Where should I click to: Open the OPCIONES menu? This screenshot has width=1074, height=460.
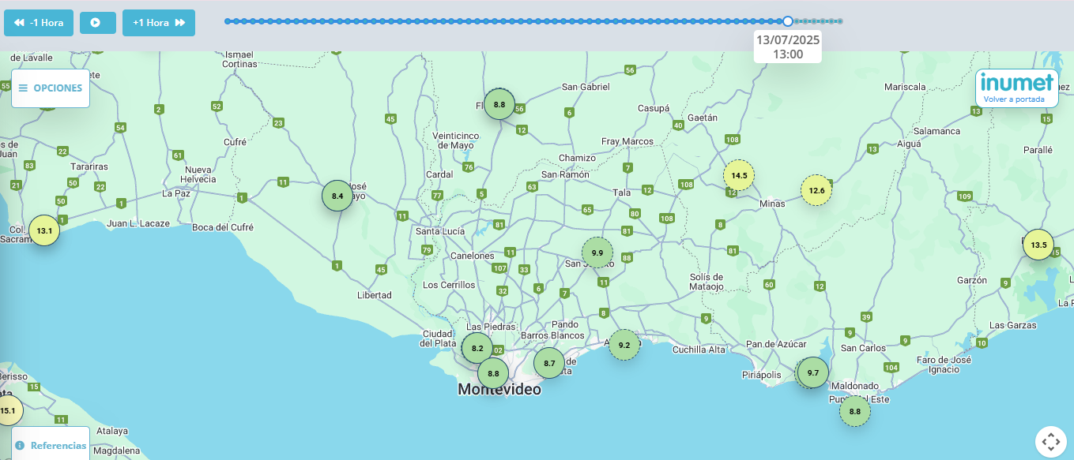pos(51,88)
